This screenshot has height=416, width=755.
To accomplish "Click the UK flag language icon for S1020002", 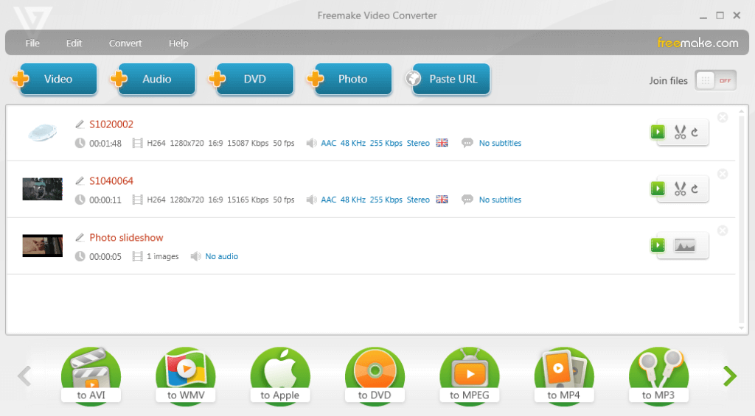I will pyautogui.click(x=442, y=143).
